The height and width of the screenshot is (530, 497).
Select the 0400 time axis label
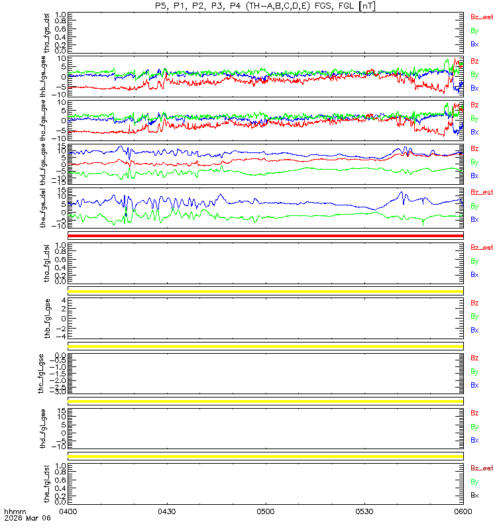tap(68, 511)
